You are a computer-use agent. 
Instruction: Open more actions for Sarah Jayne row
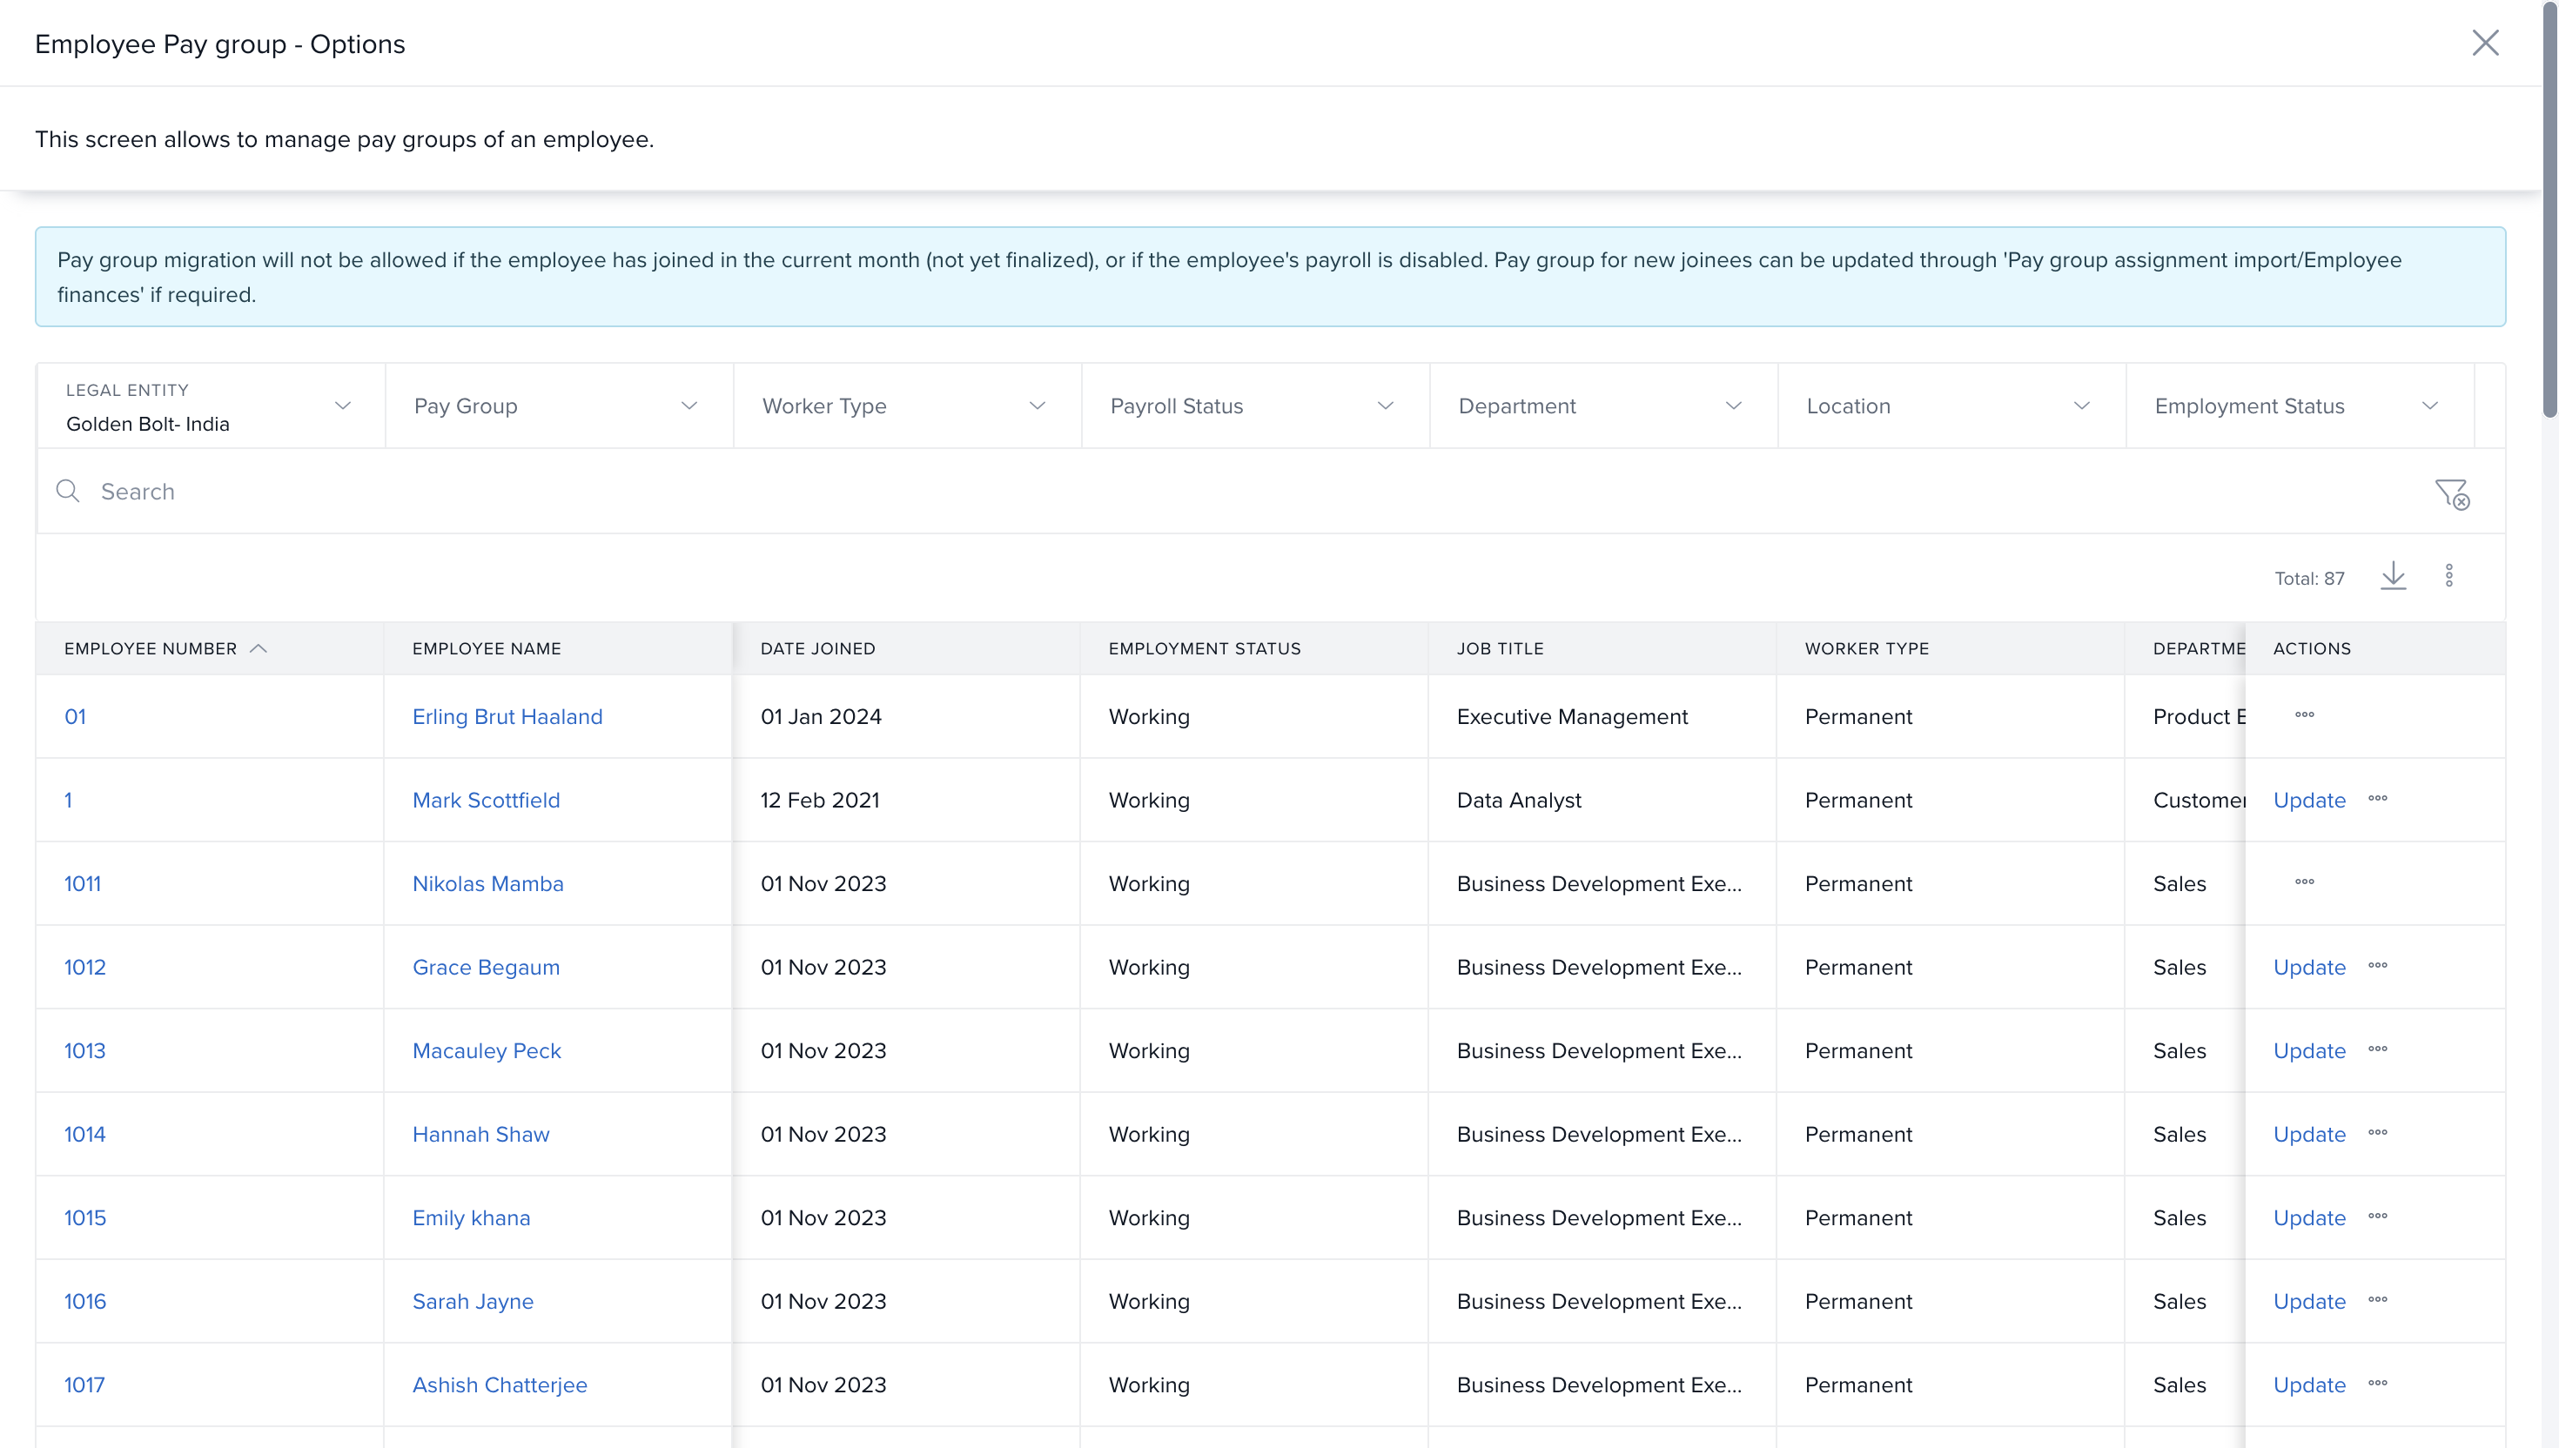click(2378, 1300)
